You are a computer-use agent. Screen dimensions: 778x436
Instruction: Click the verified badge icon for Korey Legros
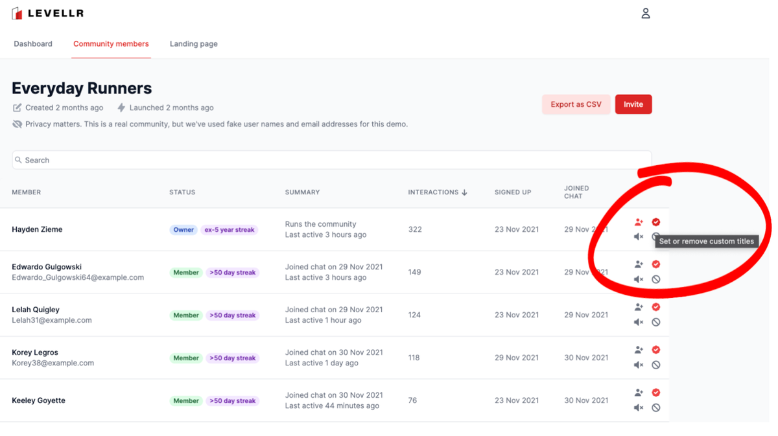[656, 350]
